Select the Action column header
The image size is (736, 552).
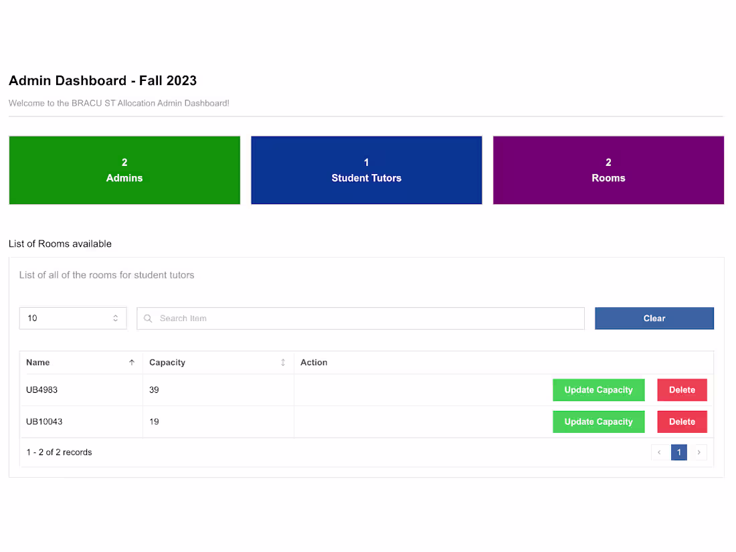pyautogui.click(x=314, y=362)
